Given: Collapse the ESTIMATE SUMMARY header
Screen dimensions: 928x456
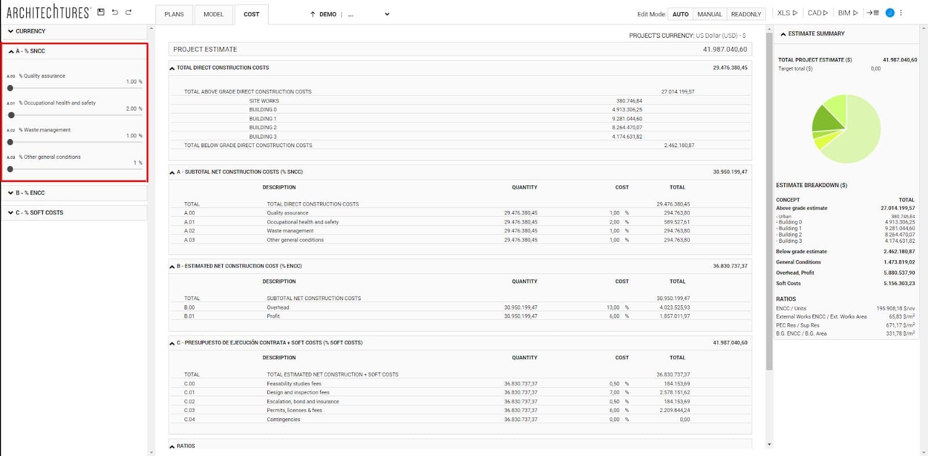Looking at the screenshot, I should [x=812, y=34].
